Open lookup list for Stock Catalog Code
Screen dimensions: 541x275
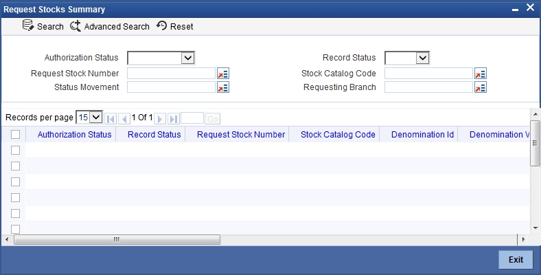[481, 74]
